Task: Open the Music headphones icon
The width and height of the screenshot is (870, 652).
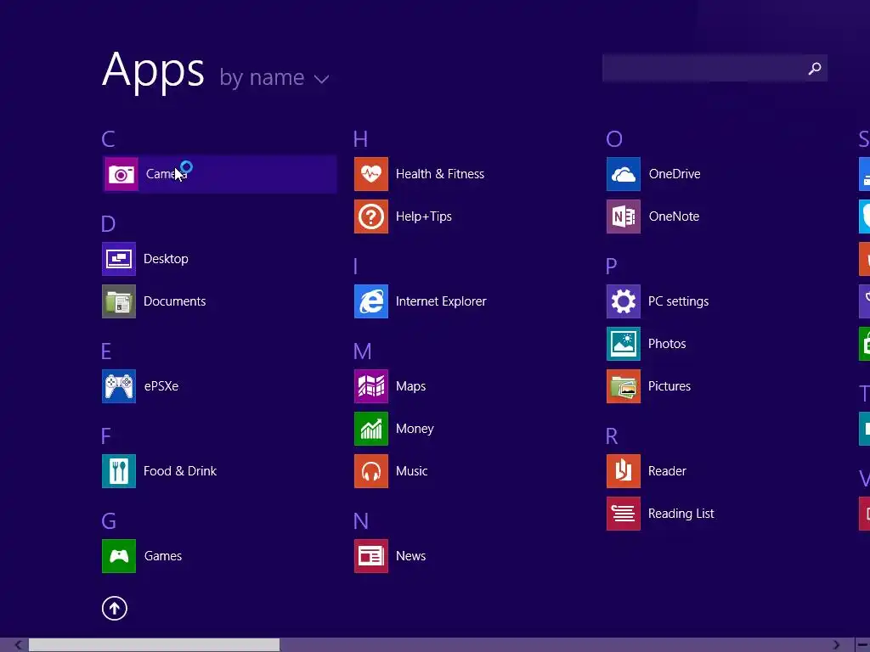Action: (371, 471)
